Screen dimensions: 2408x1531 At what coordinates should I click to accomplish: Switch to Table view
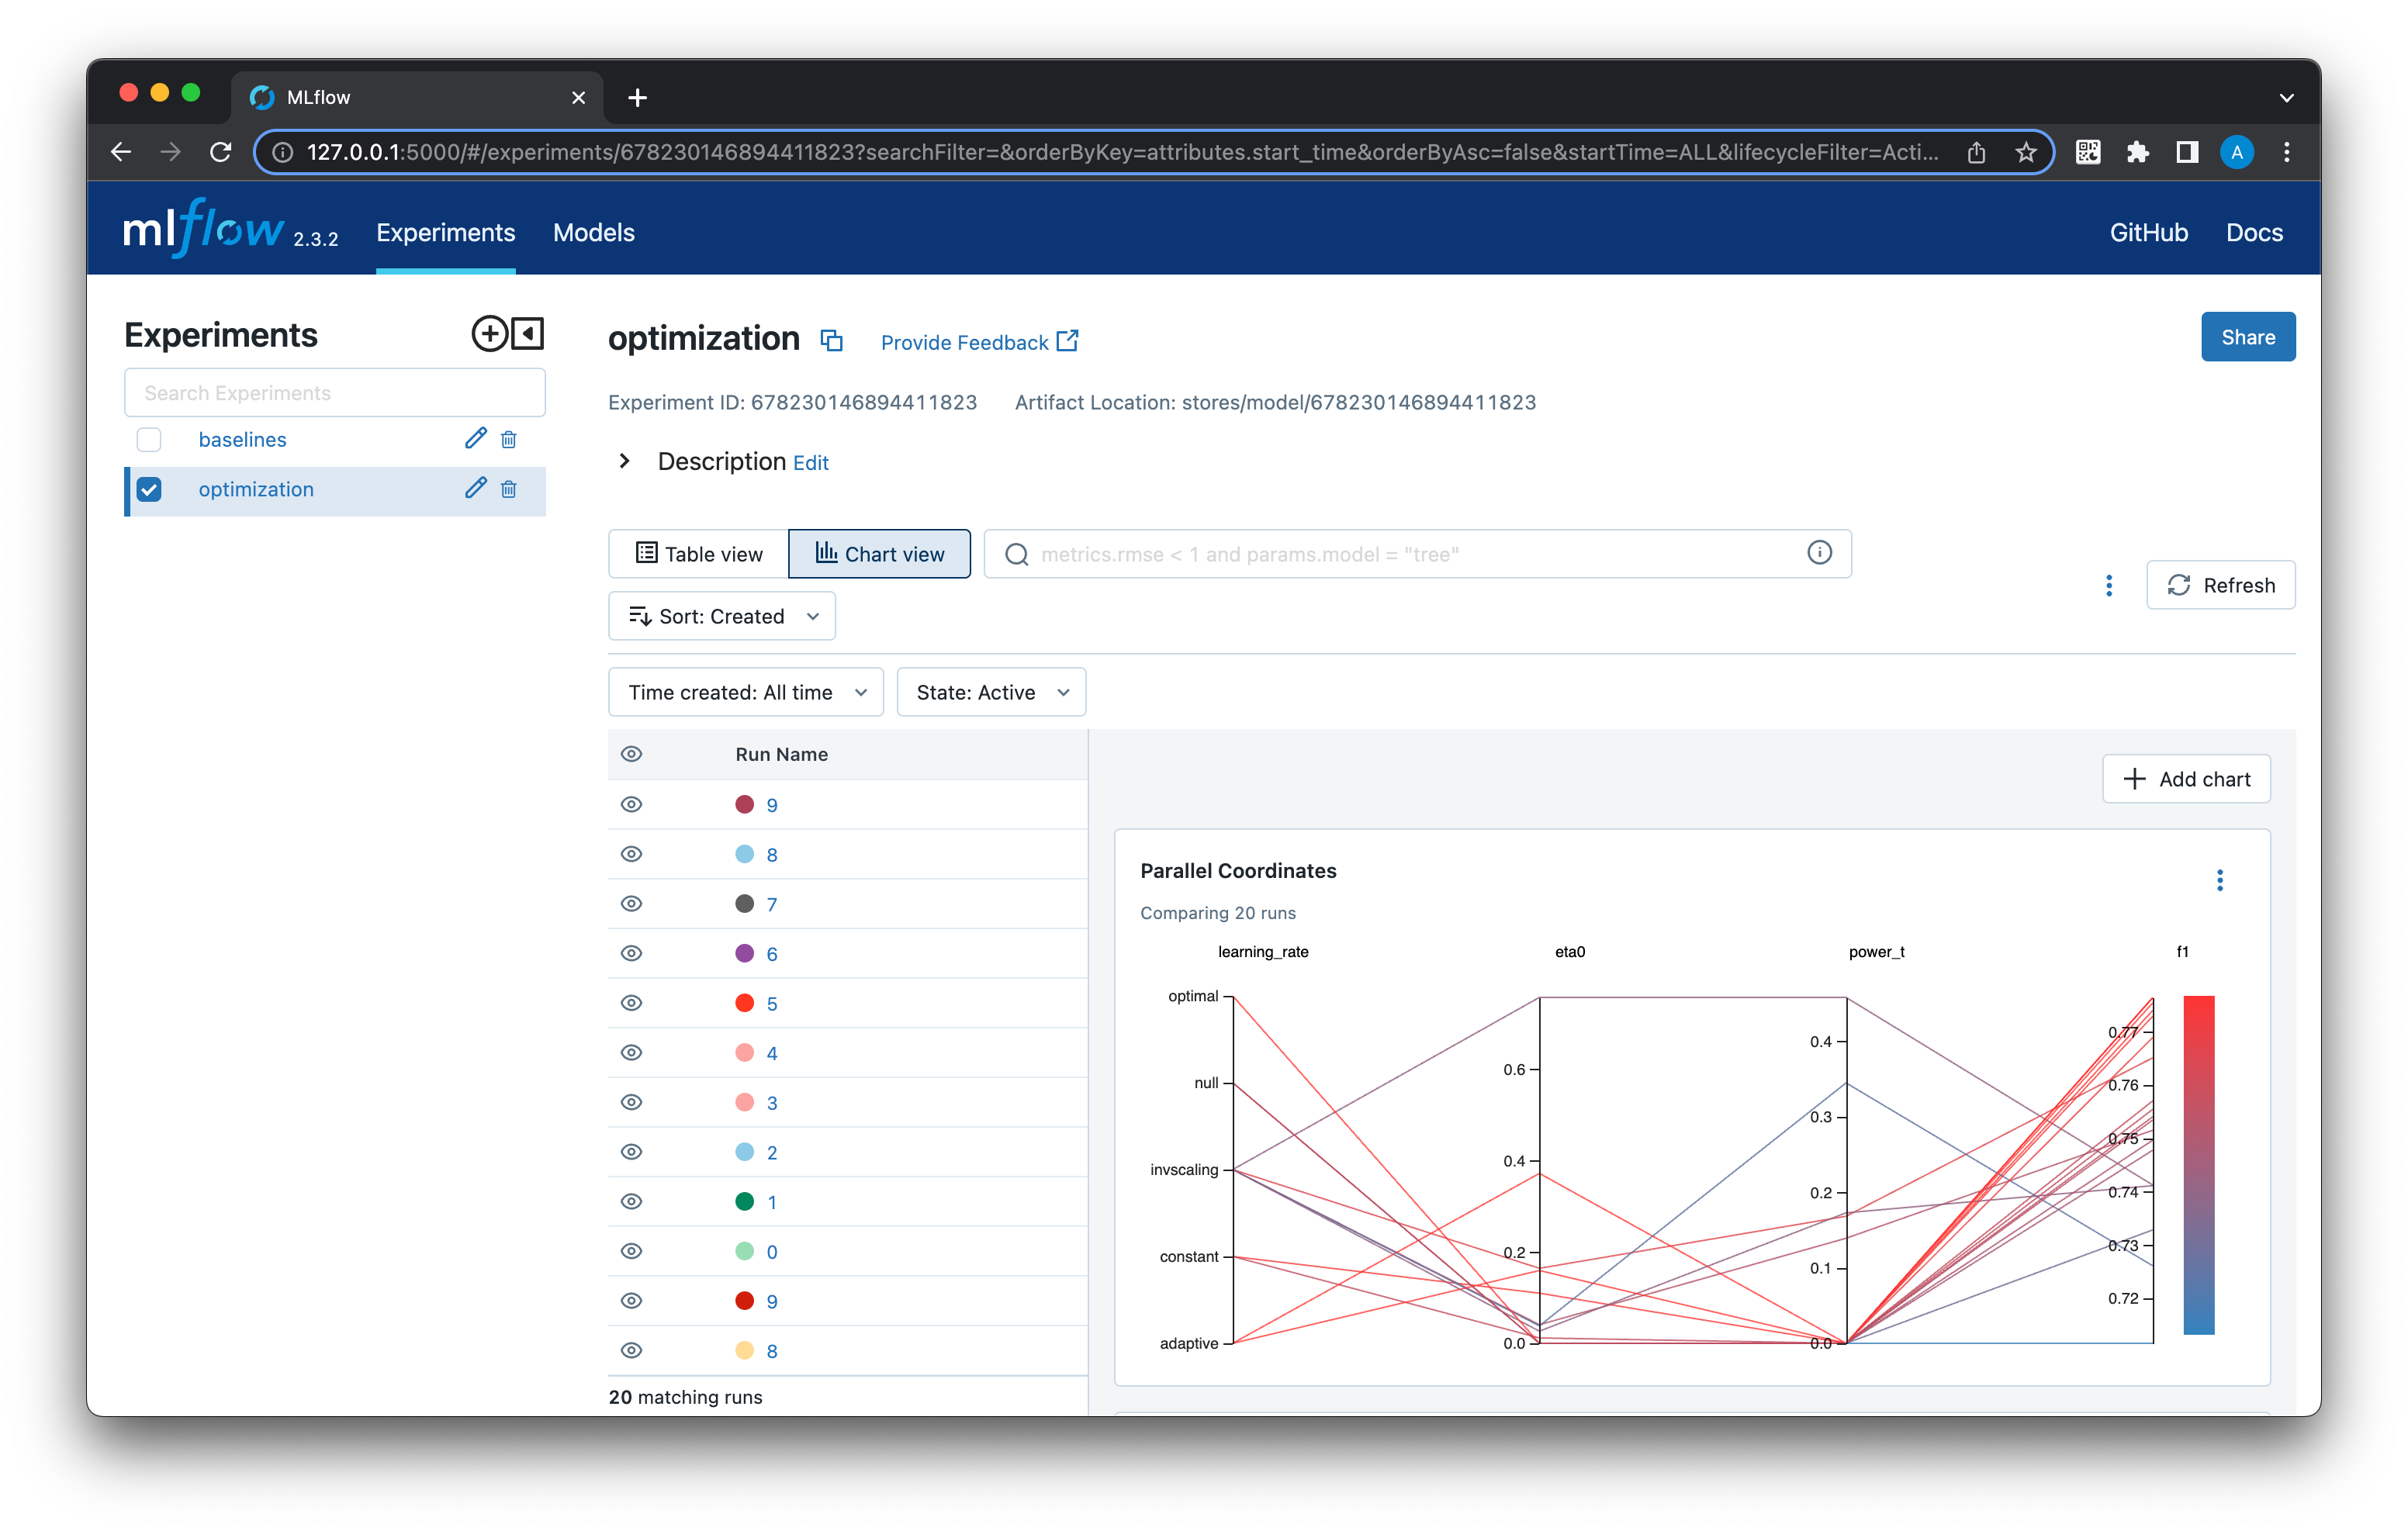point(699,554)
